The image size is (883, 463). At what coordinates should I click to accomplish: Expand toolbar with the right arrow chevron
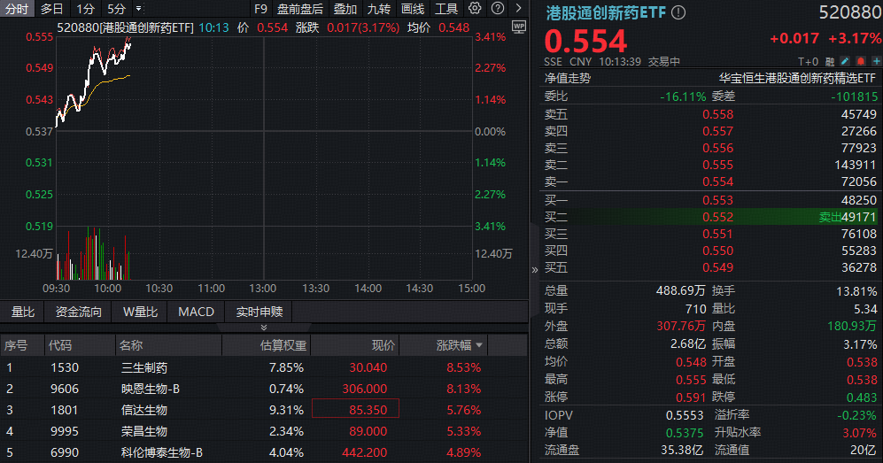pyautogui.click(x=517, y=9)
